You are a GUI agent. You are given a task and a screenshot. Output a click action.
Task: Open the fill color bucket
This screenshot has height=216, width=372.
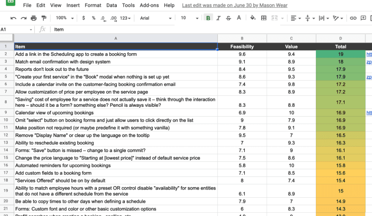click(x=253, y=18)
